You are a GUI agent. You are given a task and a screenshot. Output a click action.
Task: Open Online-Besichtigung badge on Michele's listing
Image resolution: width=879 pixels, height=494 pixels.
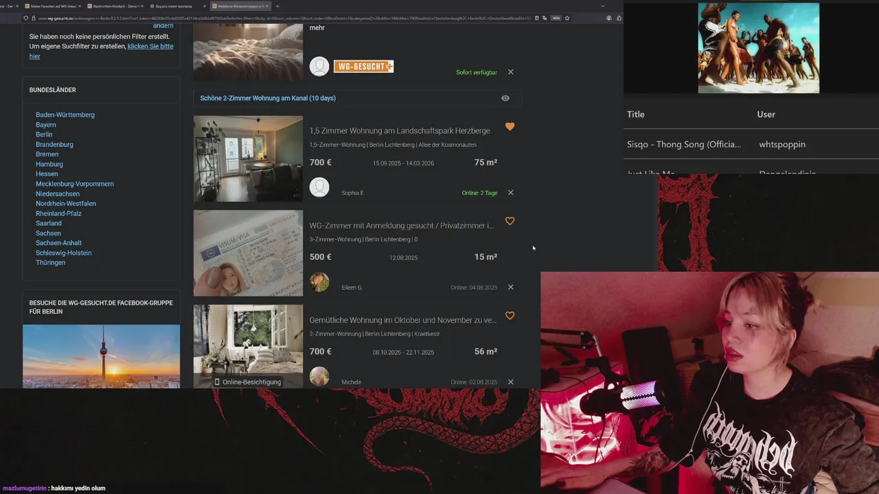click(x=248, y=382)
